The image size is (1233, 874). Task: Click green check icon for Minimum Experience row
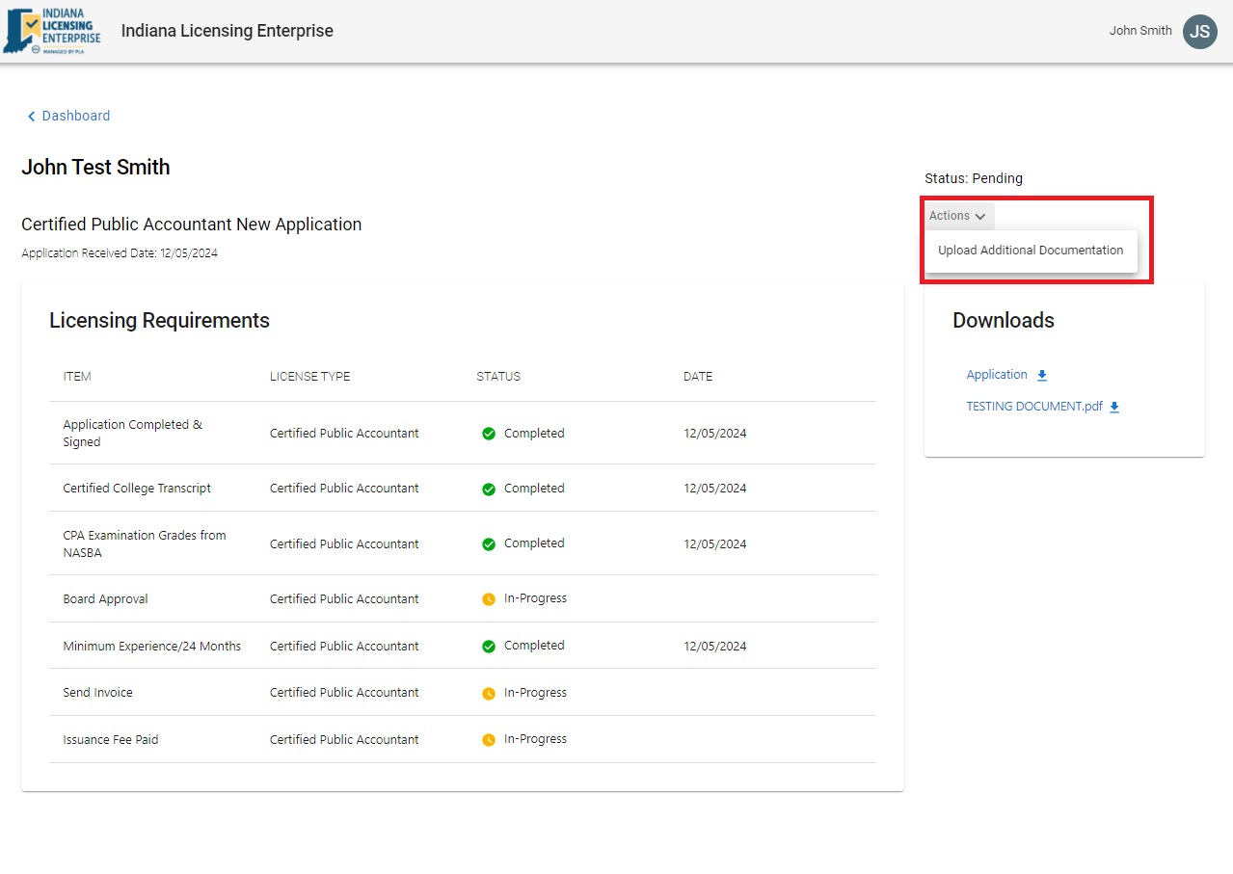click(489, 647)
